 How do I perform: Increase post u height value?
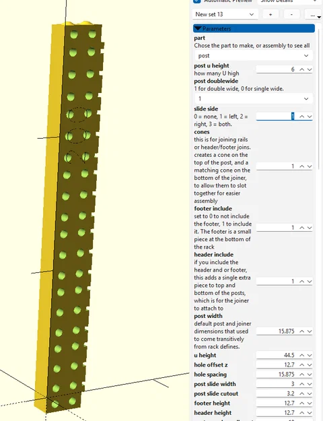(x=302, y=69)
